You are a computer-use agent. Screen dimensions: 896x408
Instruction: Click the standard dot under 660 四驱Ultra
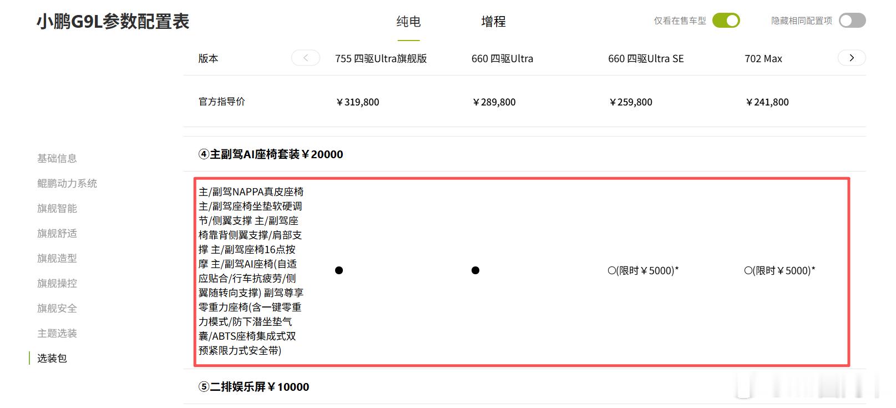point(475,270)
